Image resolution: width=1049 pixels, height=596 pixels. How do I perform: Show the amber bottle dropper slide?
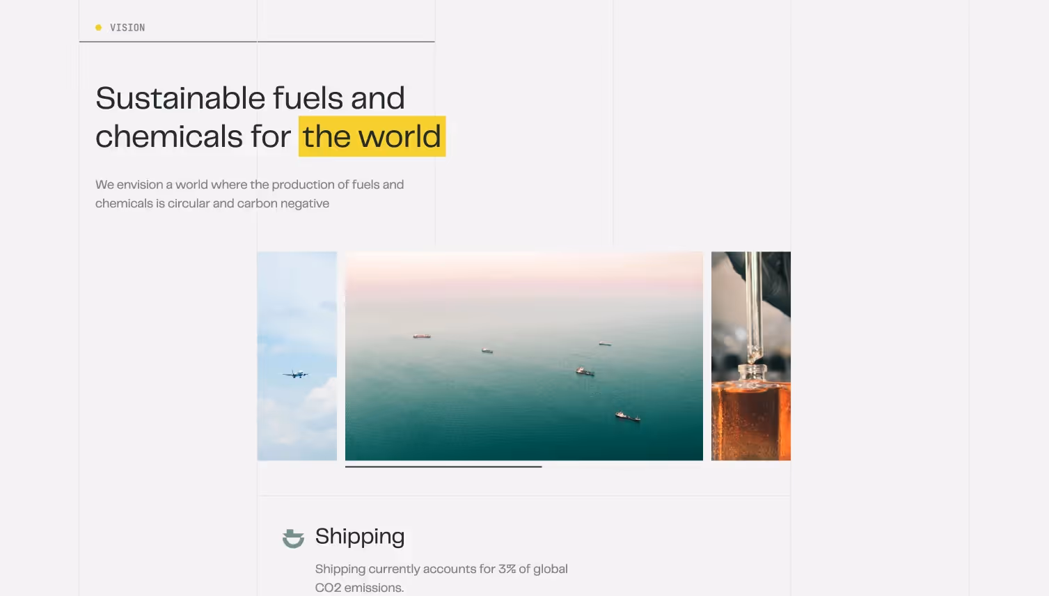pos(751,356)
